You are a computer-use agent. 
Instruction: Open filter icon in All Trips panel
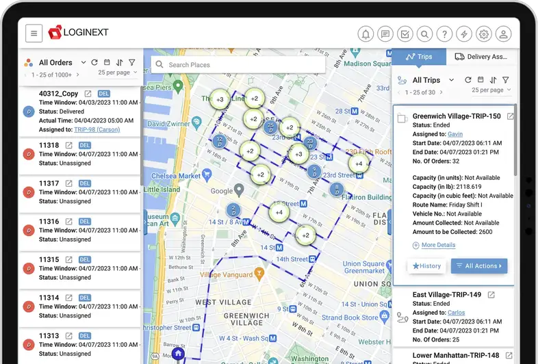(x=505, y=80)
